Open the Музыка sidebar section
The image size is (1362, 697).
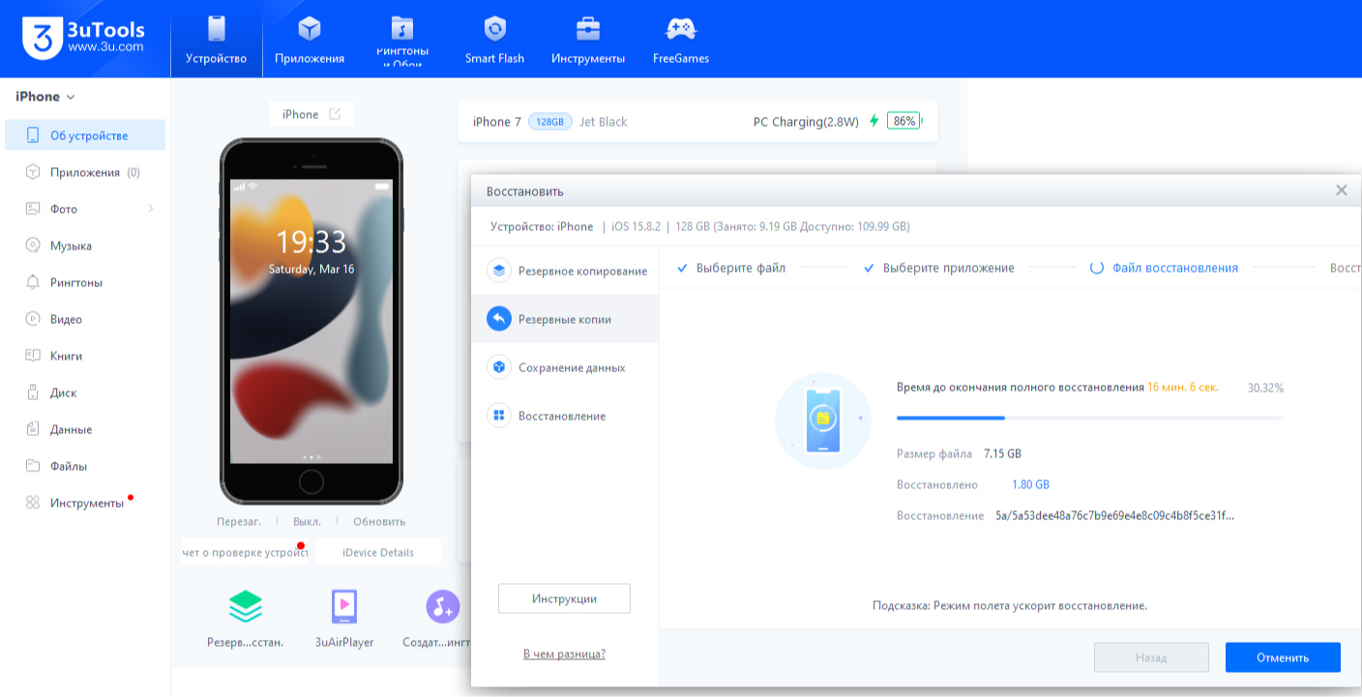pyautogui.click(x=85, y=246)
